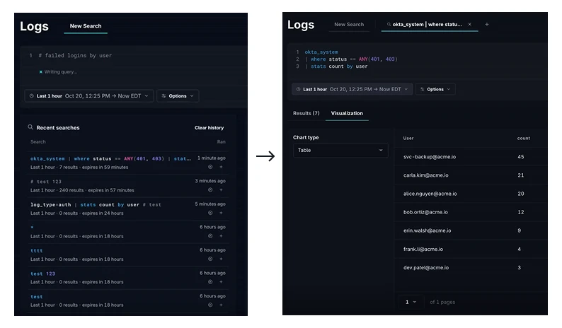Open the Options dropdown in the okta_system view
562x328 pixels.
click(x=435, y=89)
